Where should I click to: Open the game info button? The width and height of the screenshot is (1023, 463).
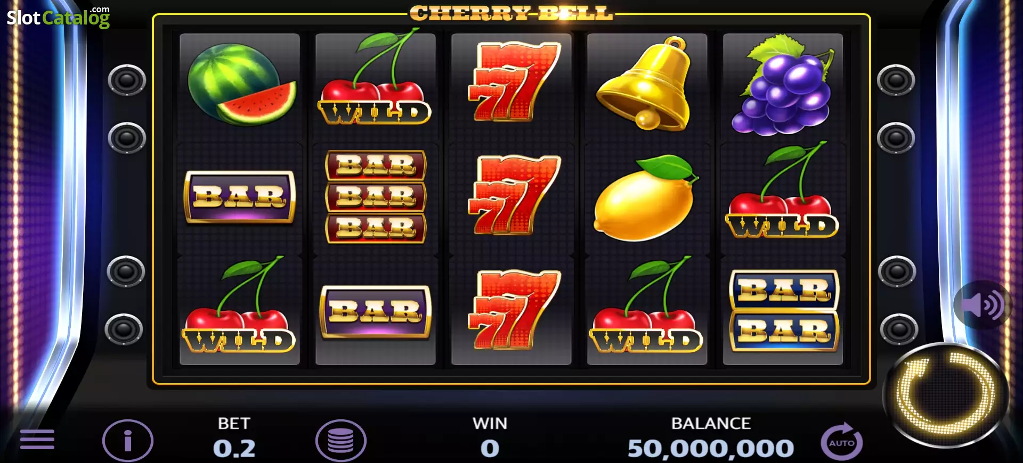(128, 441)
